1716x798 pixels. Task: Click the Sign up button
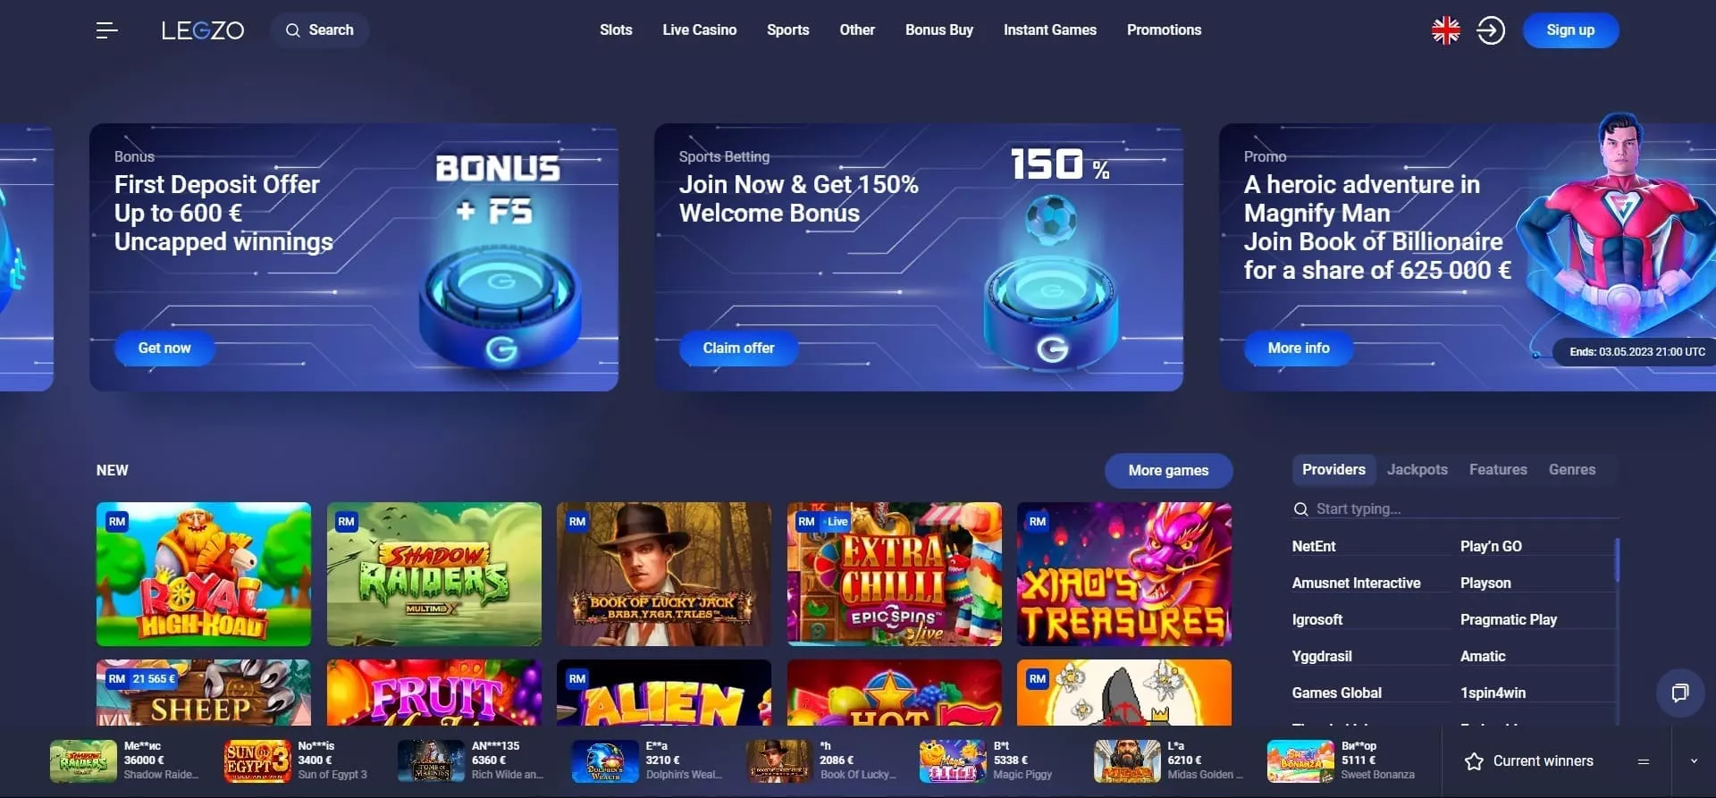click(x=1570, y=30)
